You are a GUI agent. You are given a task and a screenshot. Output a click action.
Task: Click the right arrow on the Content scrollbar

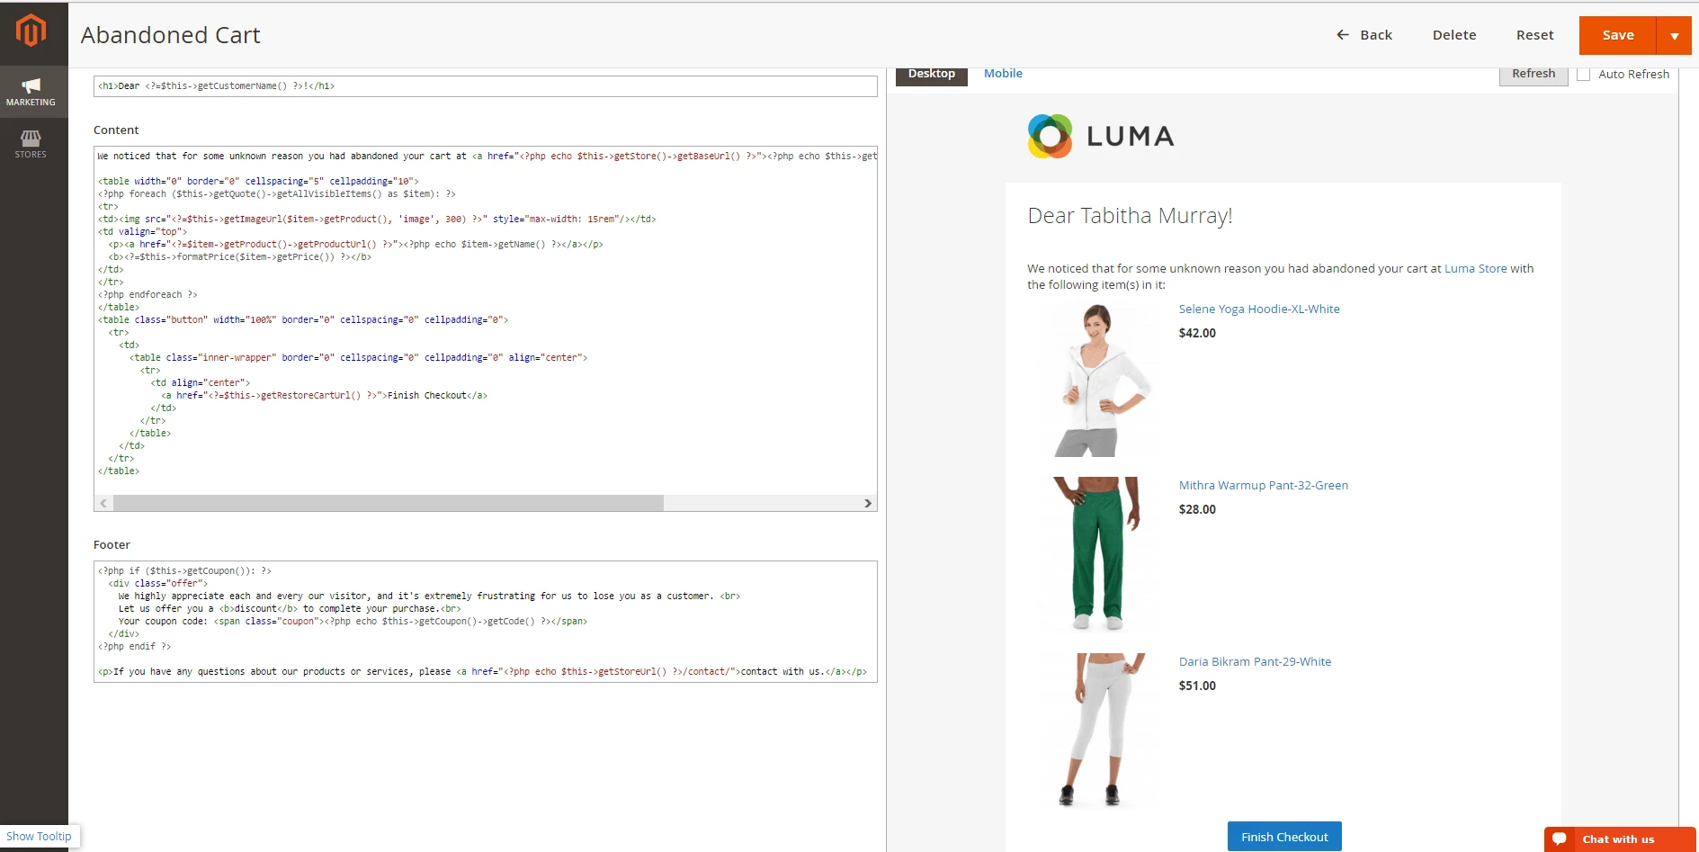(x=869, y=503)
